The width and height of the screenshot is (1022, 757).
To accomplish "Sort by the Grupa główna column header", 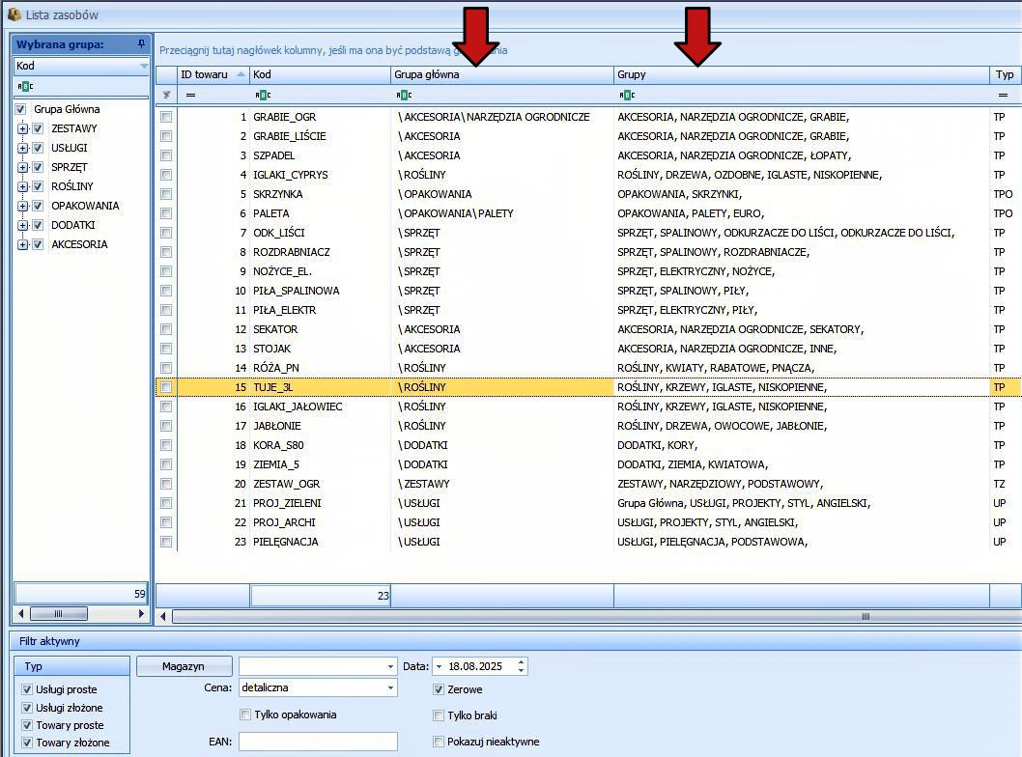I will 502,74.
